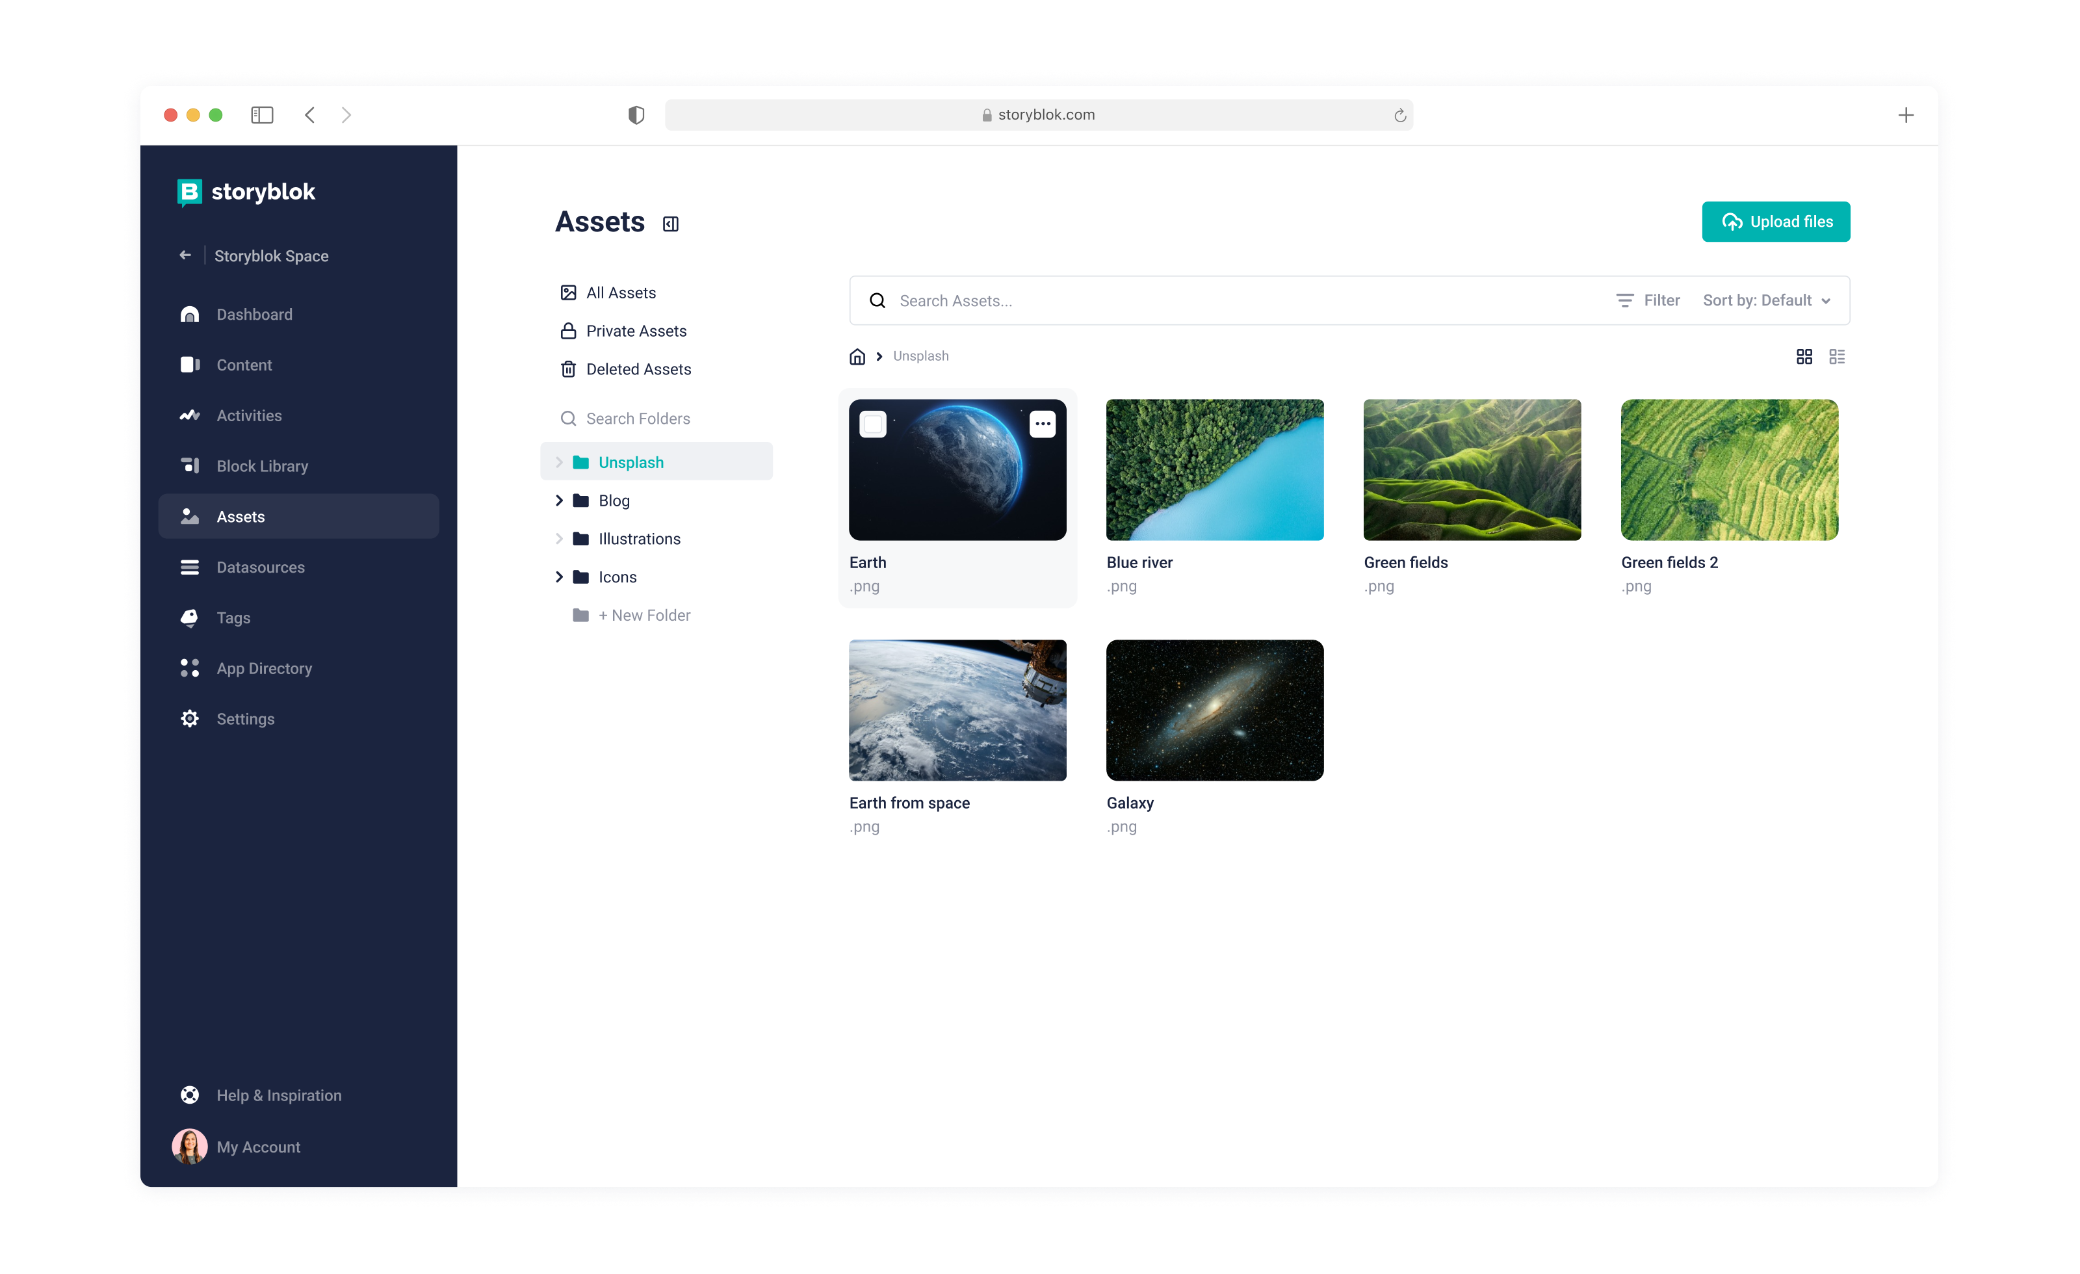The width and height of the screenshot is (2080, 1274).
Task: Expand the Blog folder chevron
Action: (x=559, y=500)
